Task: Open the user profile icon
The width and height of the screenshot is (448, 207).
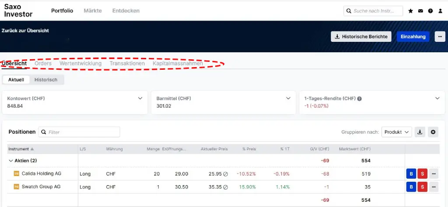Action: tap(440, 11)
